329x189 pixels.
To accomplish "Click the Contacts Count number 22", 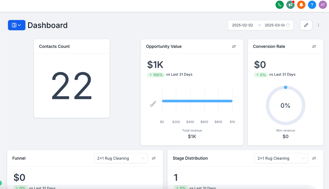I will [72, 86].
